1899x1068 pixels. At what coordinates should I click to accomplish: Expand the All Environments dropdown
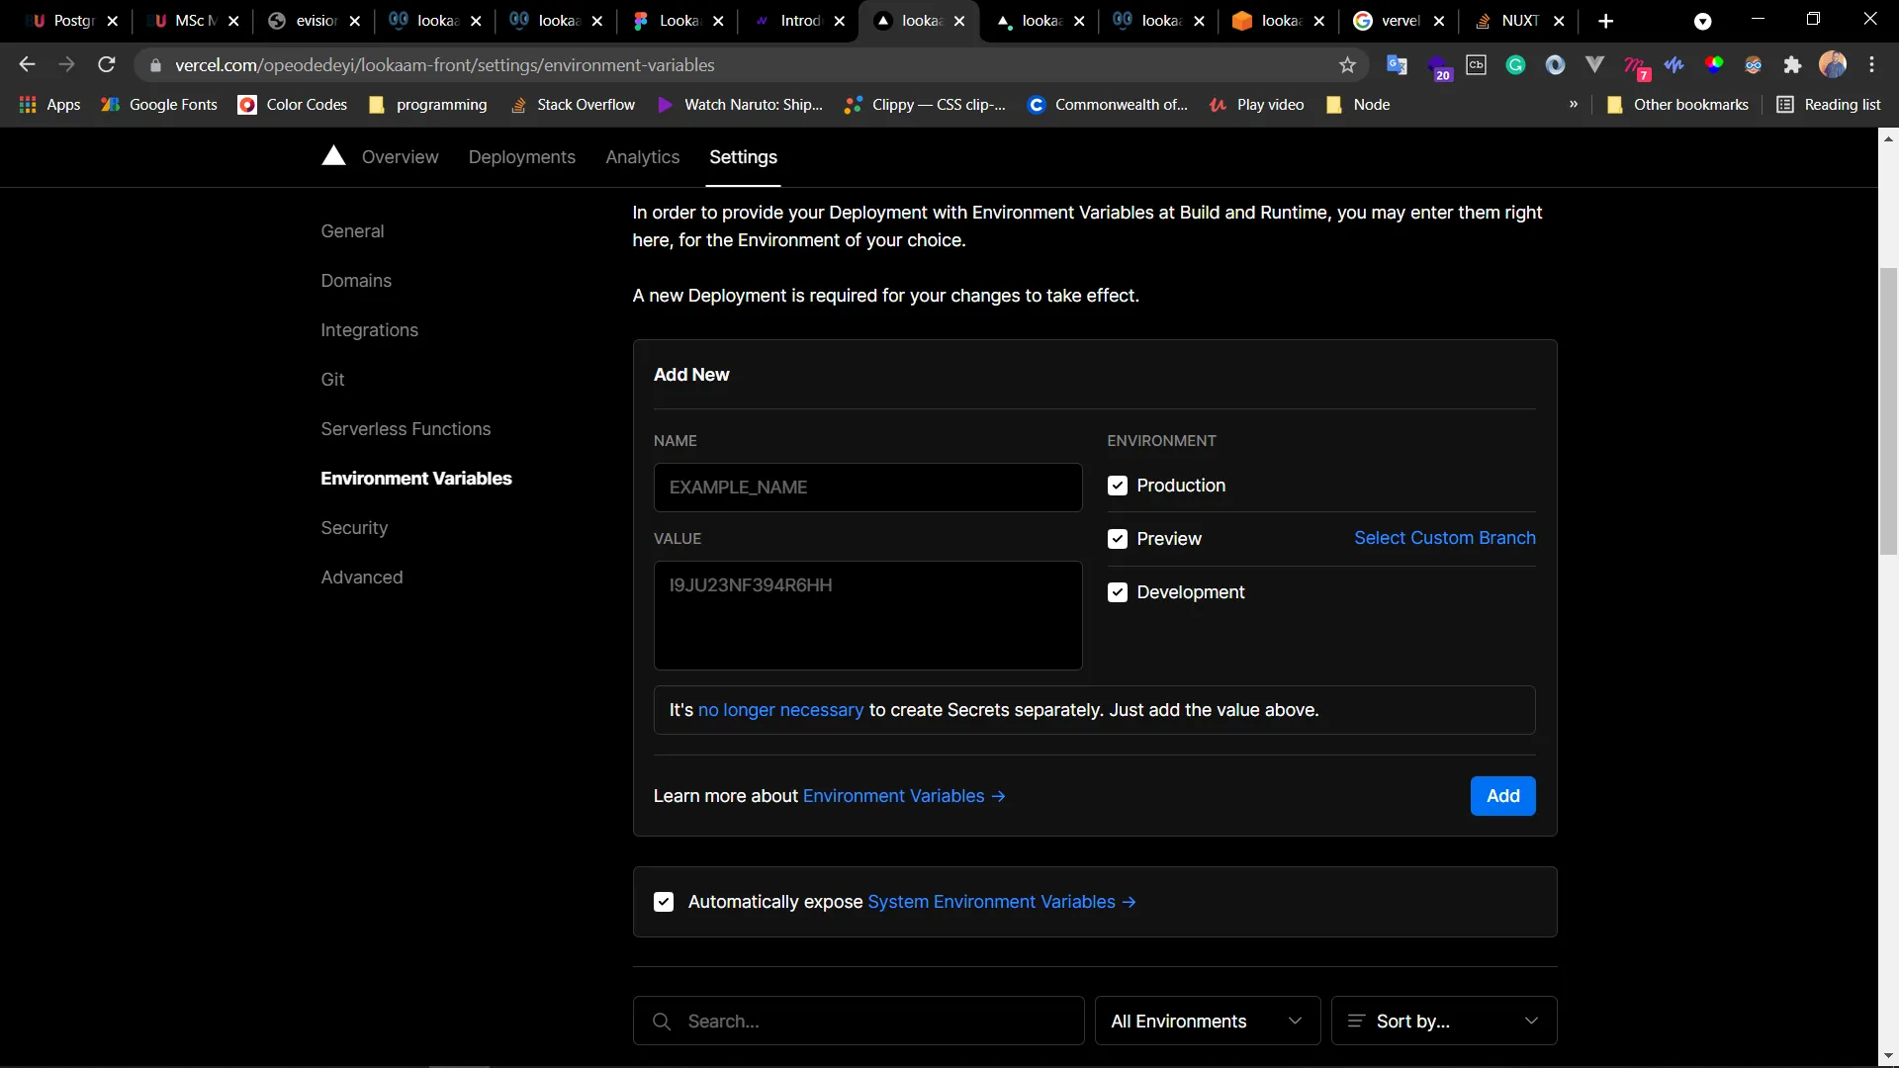pyautogui.click(x=1207, y=1021)
